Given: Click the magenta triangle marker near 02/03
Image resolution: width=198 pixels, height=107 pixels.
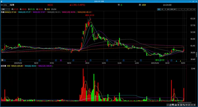Looking at the screenshot, I should click(x=168, y=61).
